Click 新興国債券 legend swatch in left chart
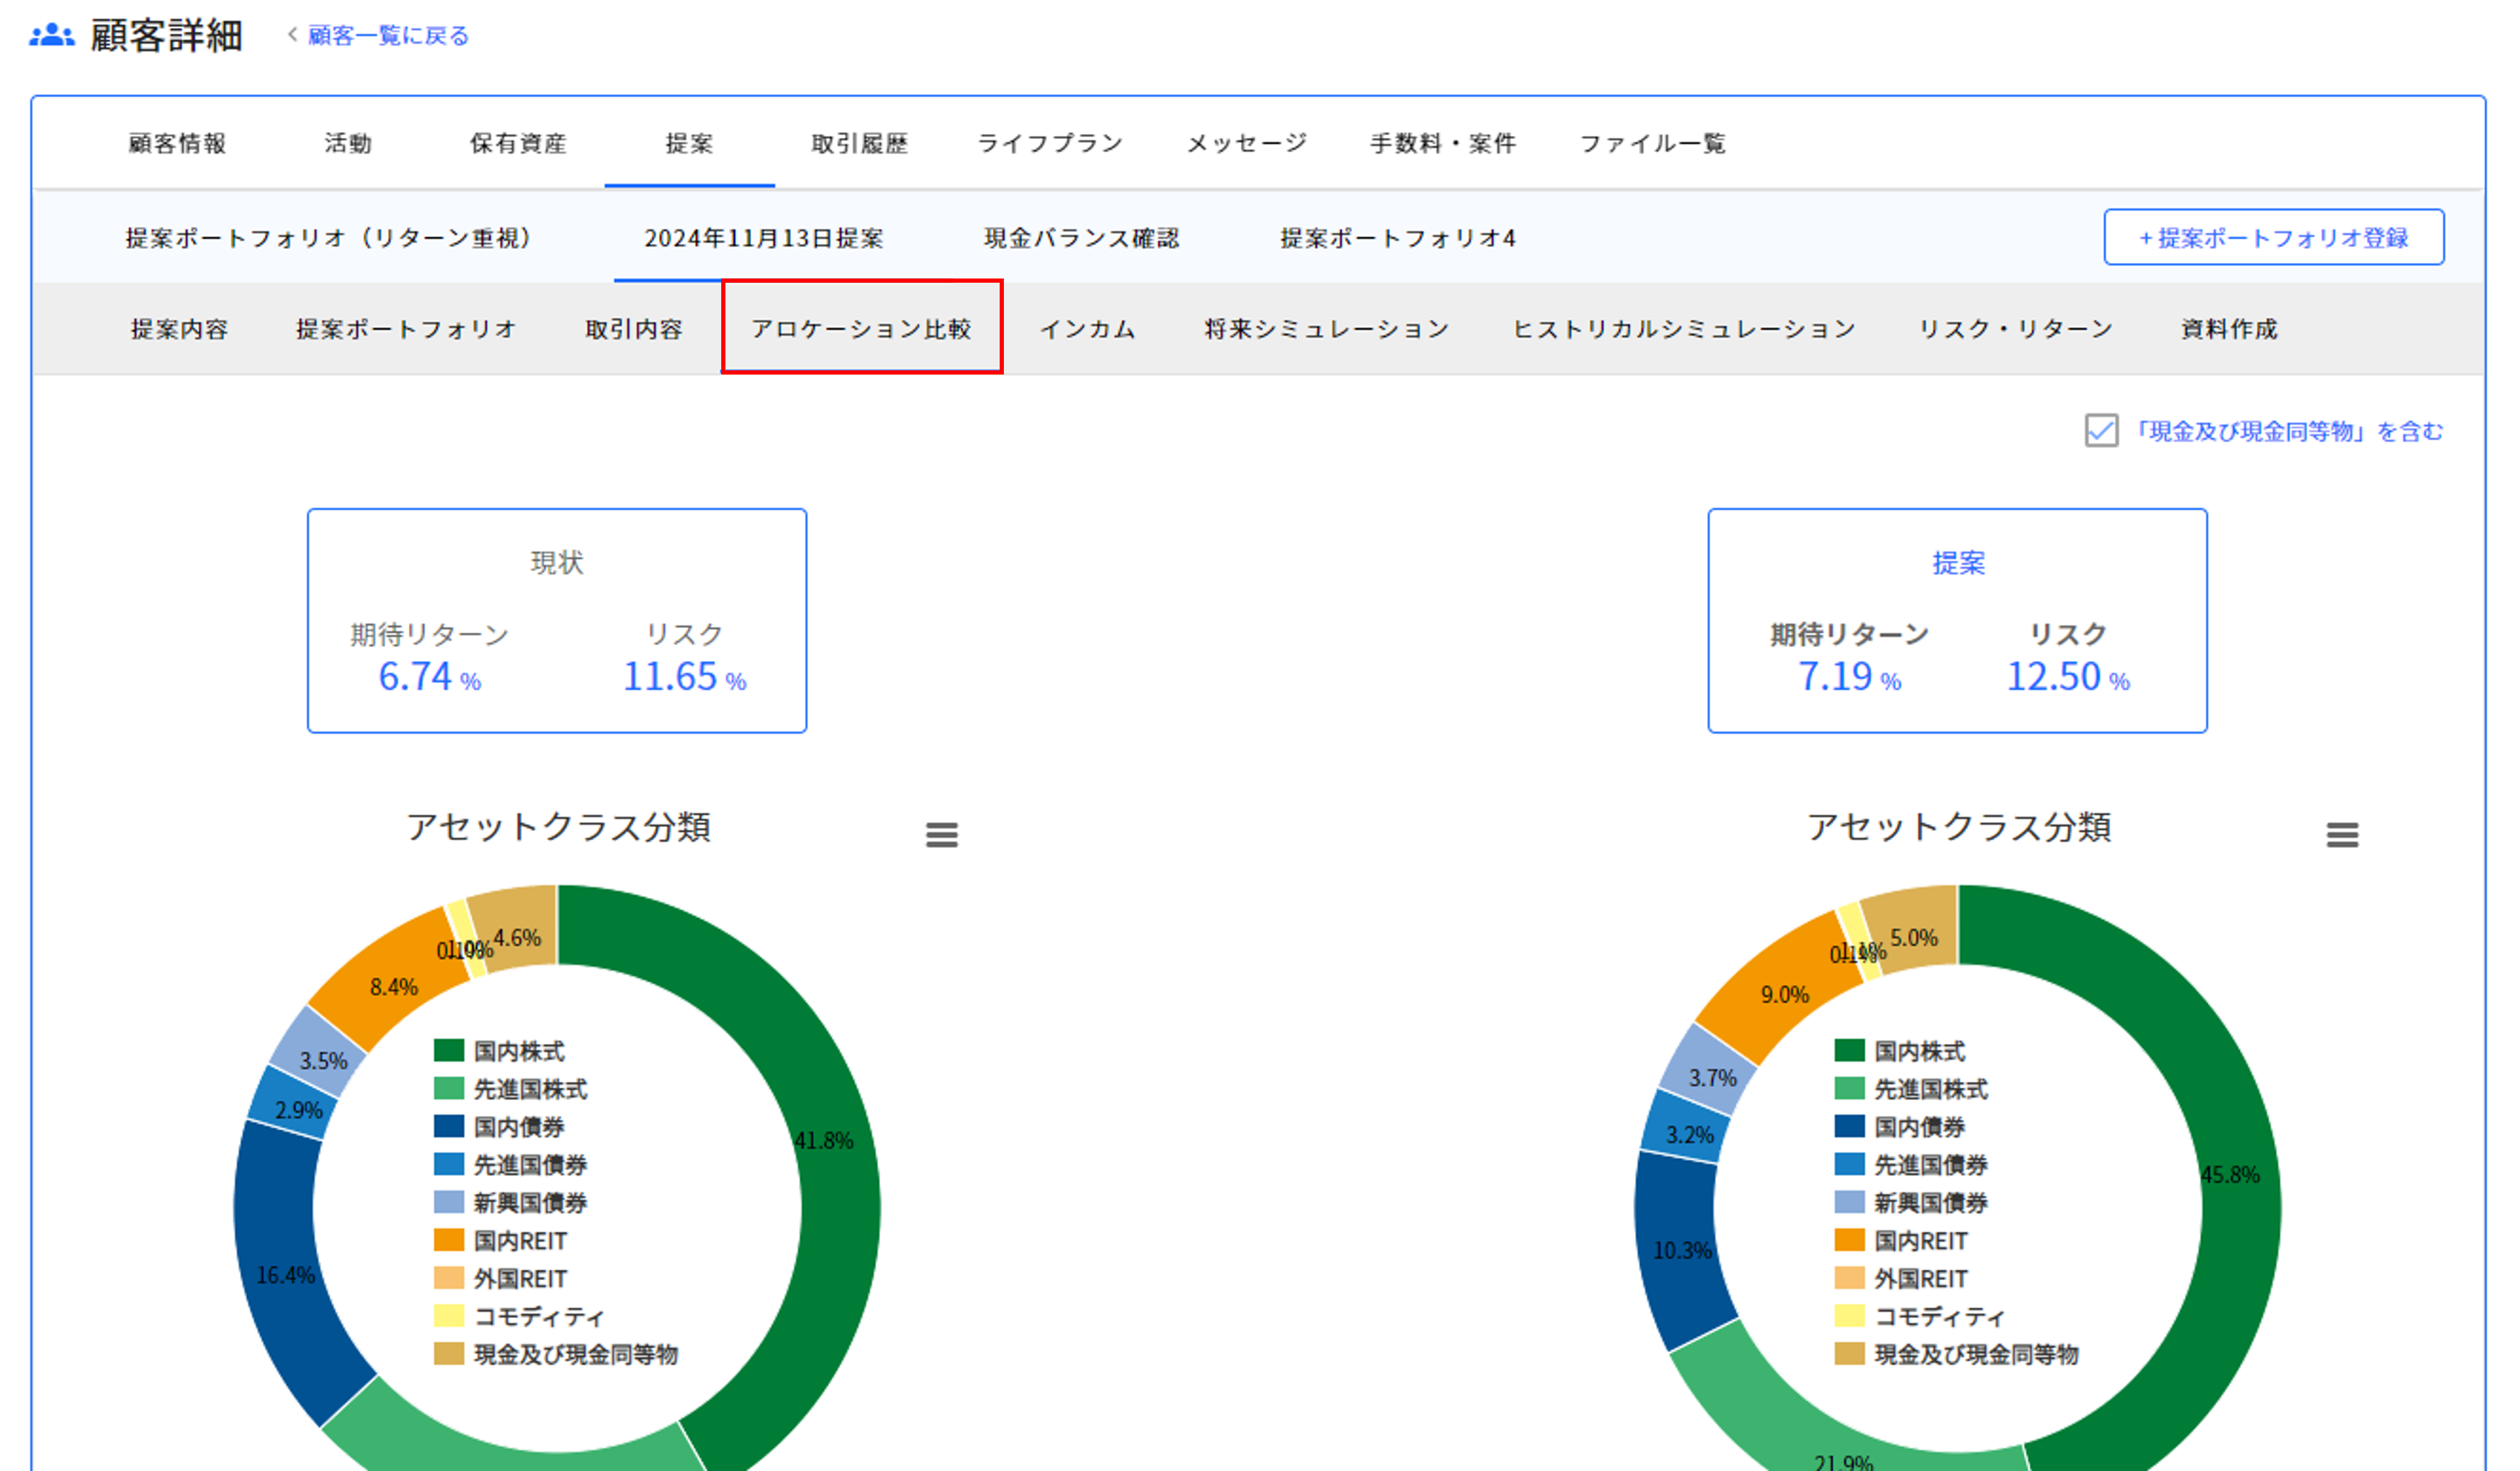Image resolution: width=2520 pixels, height=1471 pixels. tap(449, 1202)
